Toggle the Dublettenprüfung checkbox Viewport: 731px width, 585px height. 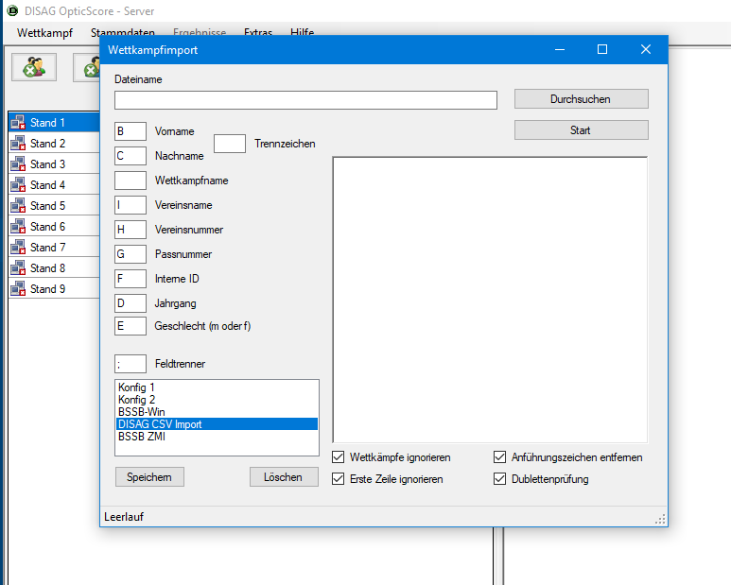(x=500, y=479)
